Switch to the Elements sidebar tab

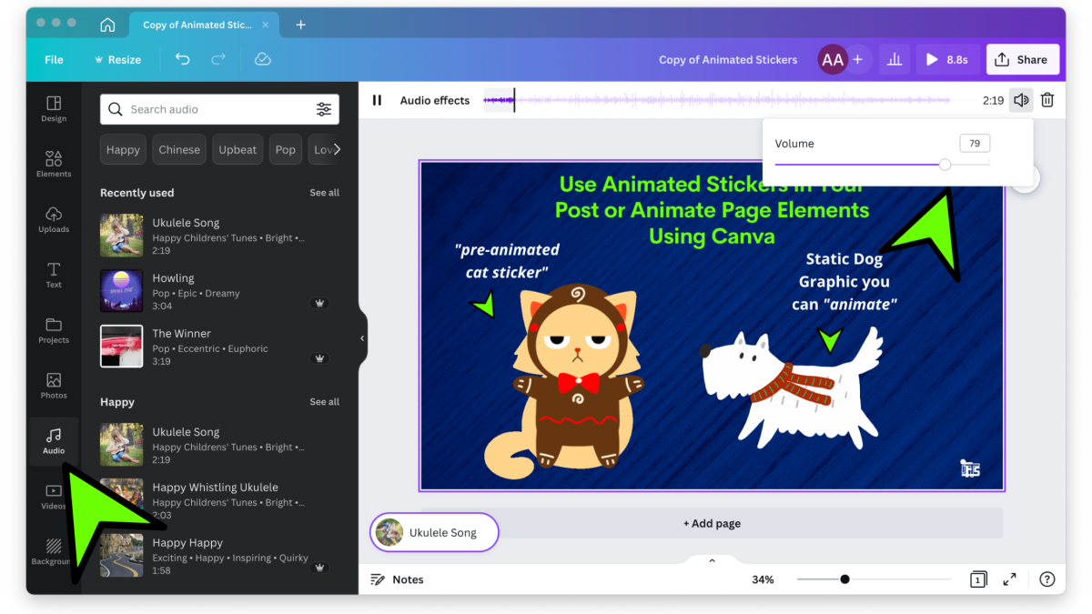pyautogui.click(x=54, y=164)
